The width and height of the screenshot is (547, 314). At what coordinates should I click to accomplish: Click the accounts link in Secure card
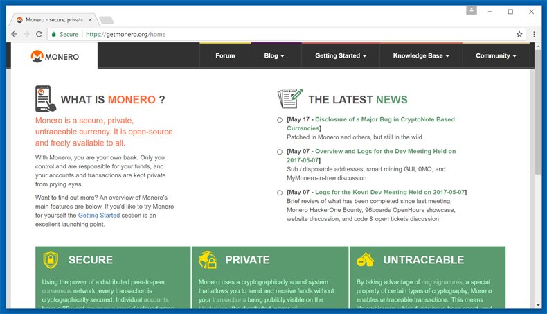tap(156, 299)
